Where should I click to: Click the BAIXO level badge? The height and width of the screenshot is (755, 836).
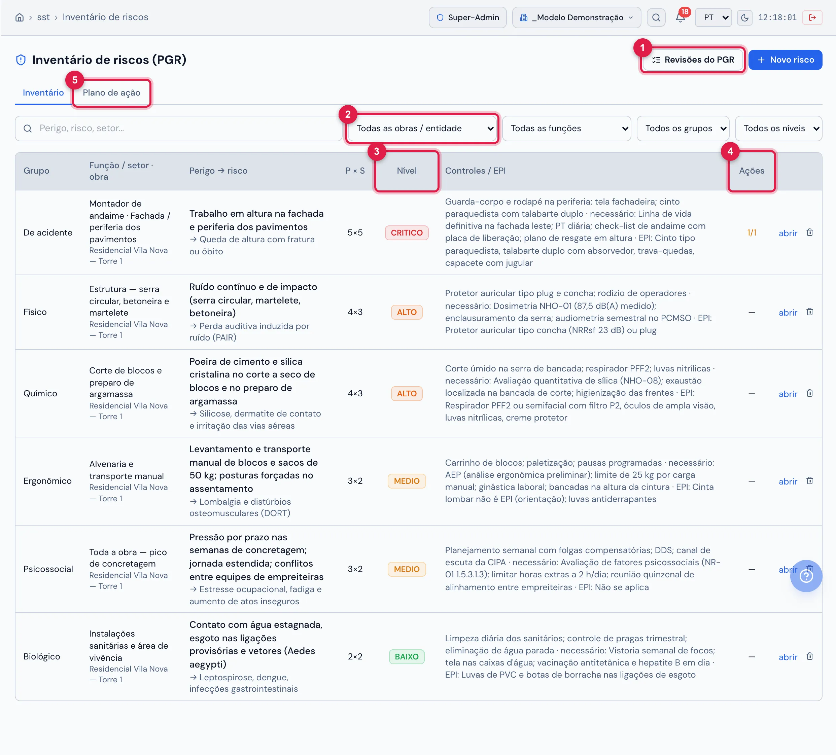click(407, 656)
